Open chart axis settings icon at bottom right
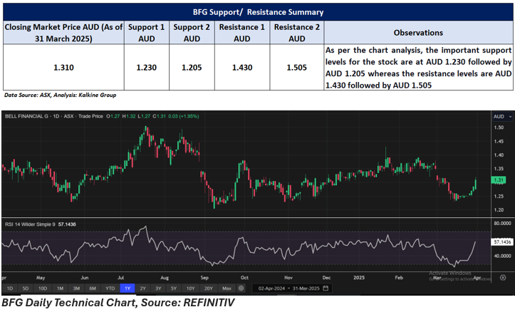 point(503,278)
